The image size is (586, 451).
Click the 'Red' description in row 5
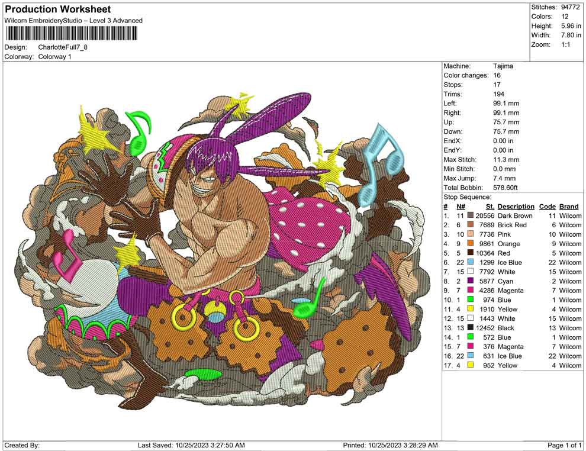click(503, 253)
